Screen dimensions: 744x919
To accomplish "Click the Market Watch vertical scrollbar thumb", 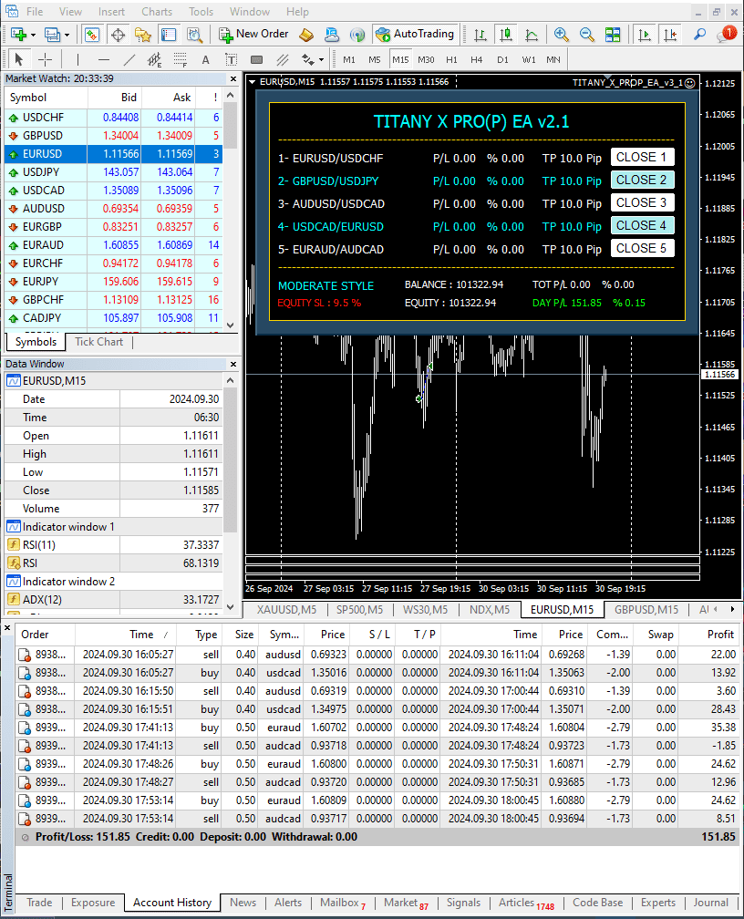I will click(x=231, y=126).
